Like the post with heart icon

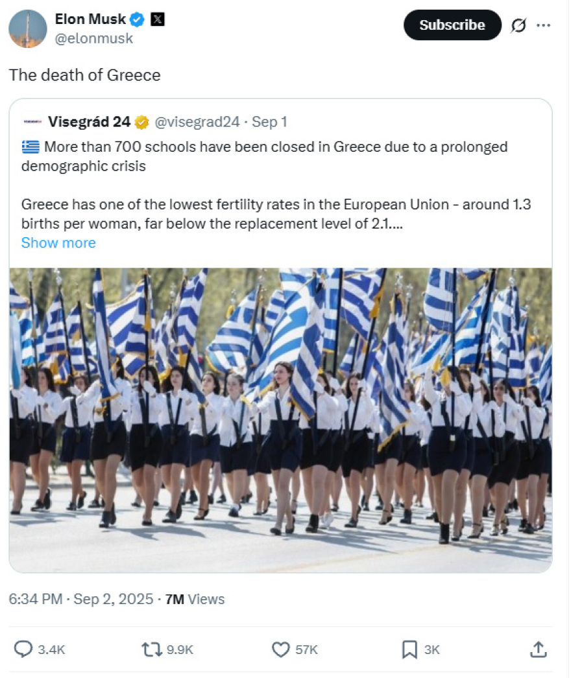(x=280, y=649)
